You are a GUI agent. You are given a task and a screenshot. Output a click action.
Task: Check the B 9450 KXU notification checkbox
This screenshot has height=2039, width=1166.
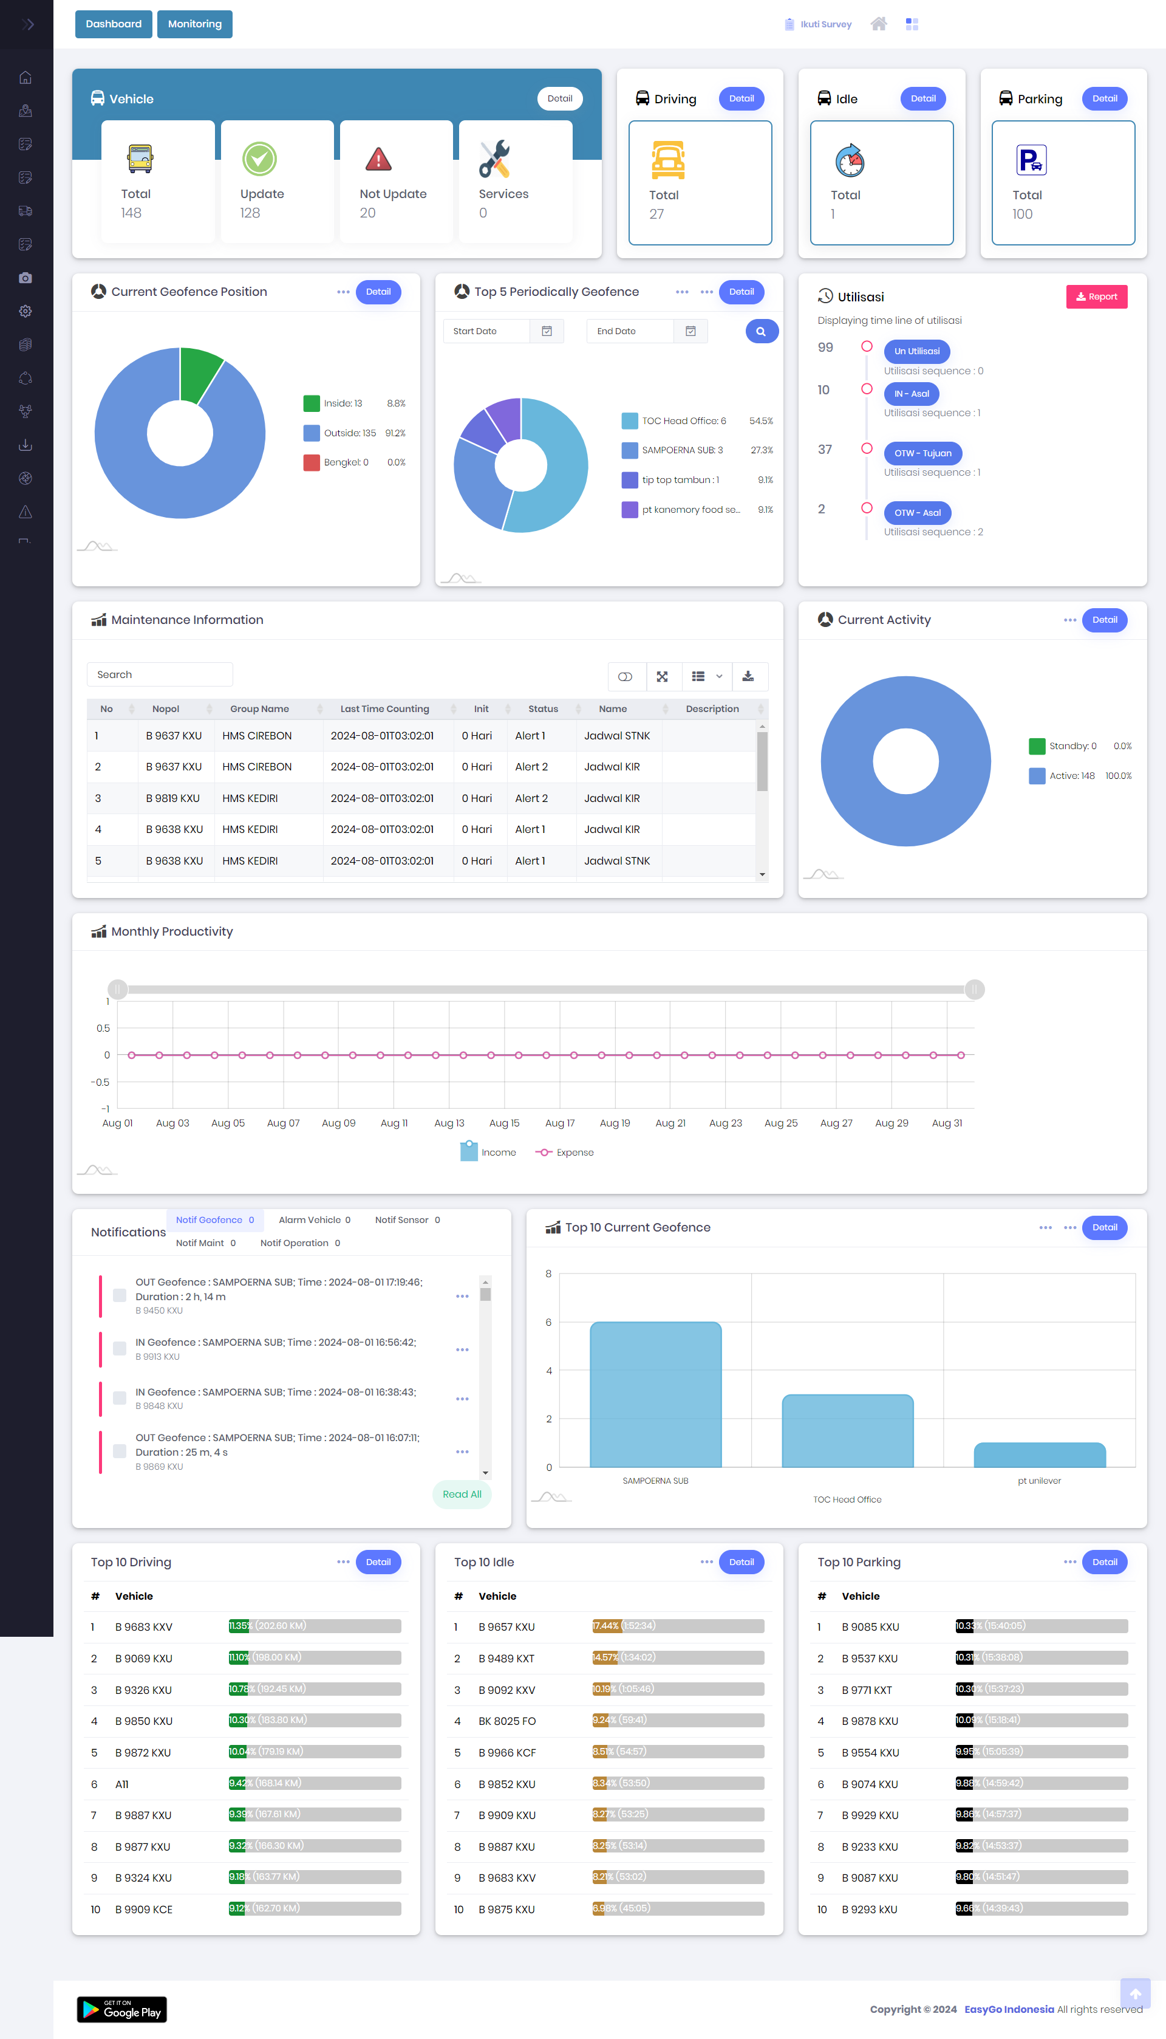click(119, 1295)
